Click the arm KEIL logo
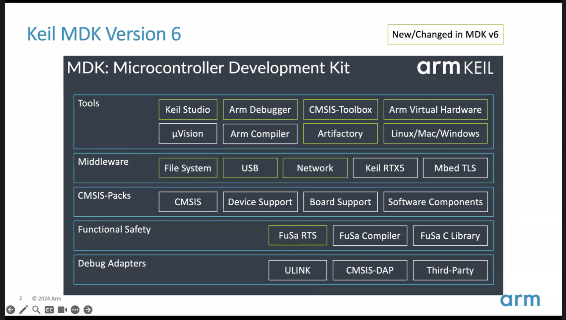This screenshot has width=566, height=320. point(455,68)
